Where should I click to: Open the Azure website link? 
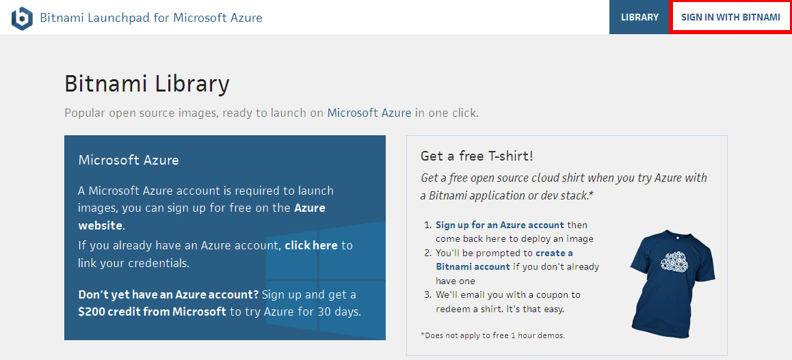[x=202, y=217]
